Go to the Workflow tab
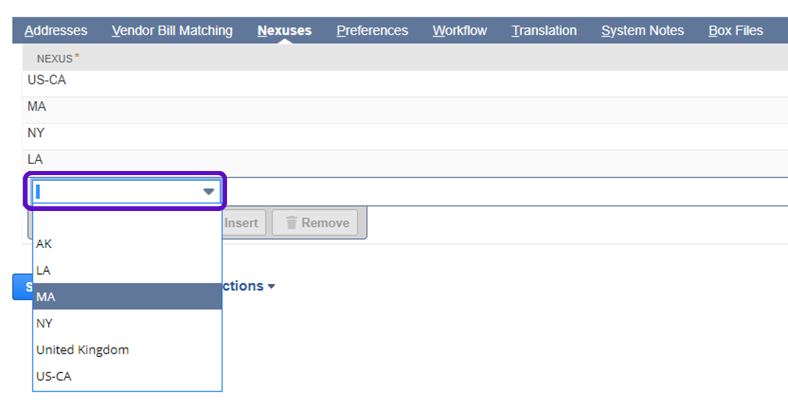 pos(459,30)
